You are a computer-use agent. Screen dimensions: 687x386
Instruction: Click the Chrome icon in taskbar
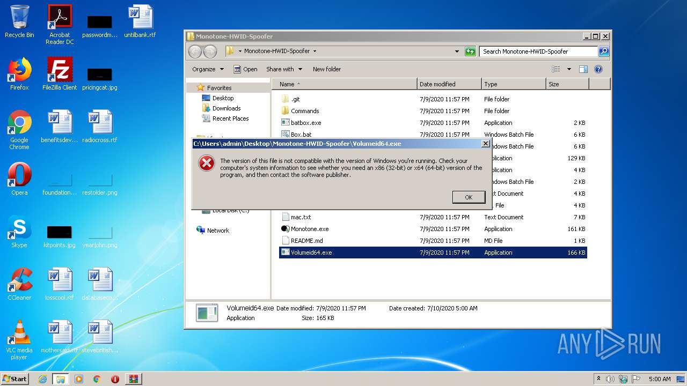coord(97,379)
